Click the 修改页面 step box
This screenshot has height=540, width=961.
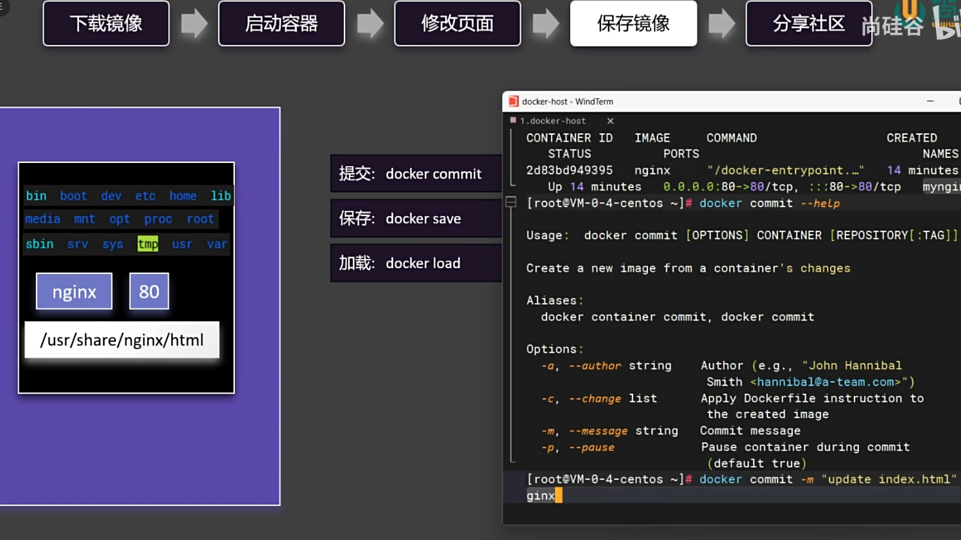[x=457, y=24]
